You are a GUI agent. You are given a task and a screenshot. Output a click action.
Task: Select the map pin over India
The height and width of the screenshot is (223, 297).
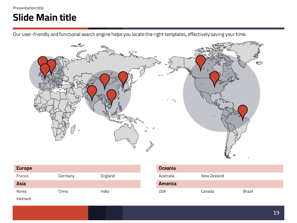[x=92, y=92]
